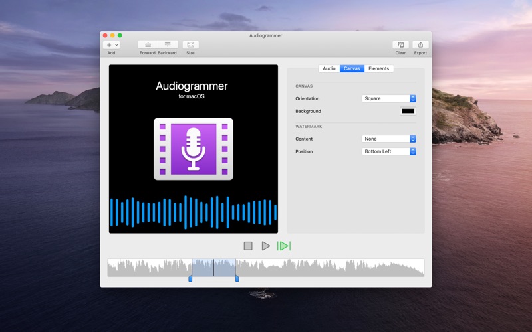
Task: Click the right selection handle on waveform
Action: tap(237, 278)
